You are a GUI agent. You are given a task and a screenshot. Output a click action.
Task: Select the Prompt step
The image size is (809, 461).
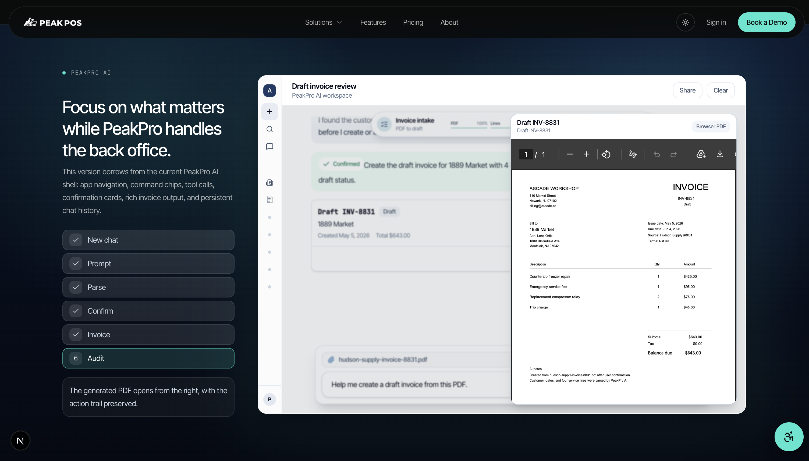[148, 263]
